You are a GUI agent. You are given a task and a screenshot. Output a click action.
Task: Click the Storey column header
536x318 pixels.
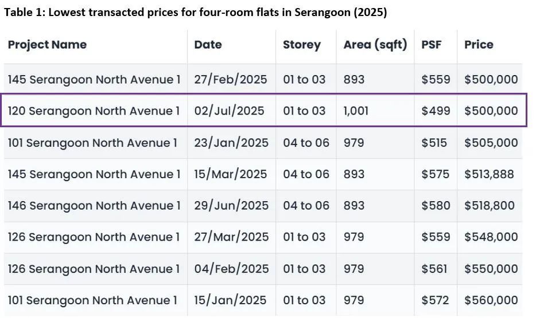pos(301,45)
